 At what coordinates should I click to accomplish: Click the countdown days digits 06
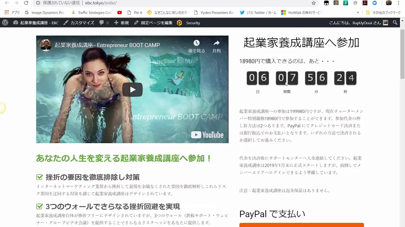point(258,78)
